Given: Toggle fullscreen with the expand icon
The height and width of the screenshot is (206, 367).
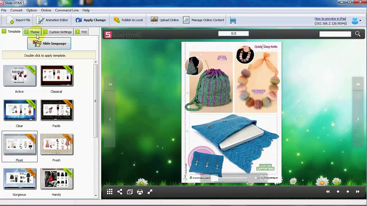Looking at the screenshot, I should click(150, 192).
